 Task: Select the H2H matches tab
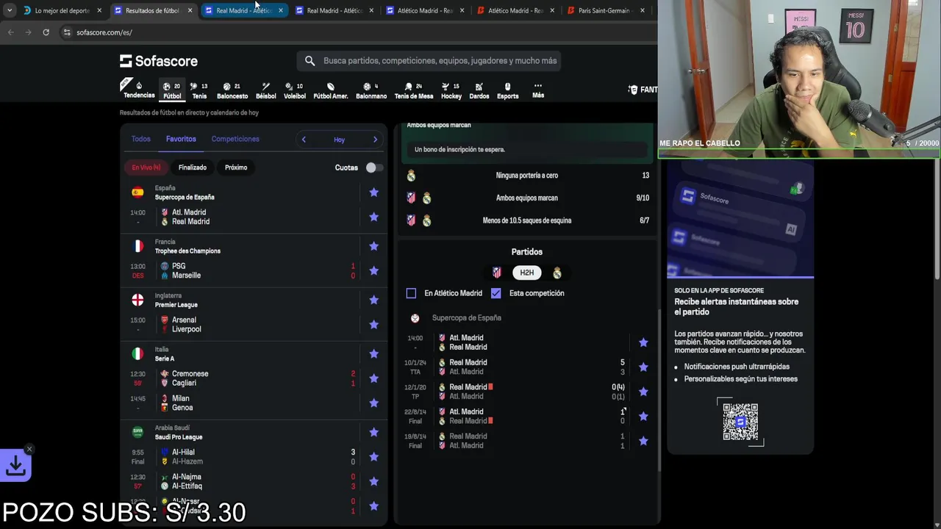[527, 273]
